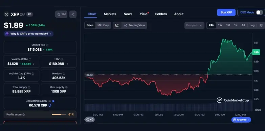
Task: Set chart range to 1M
Action: pos(228,25)
